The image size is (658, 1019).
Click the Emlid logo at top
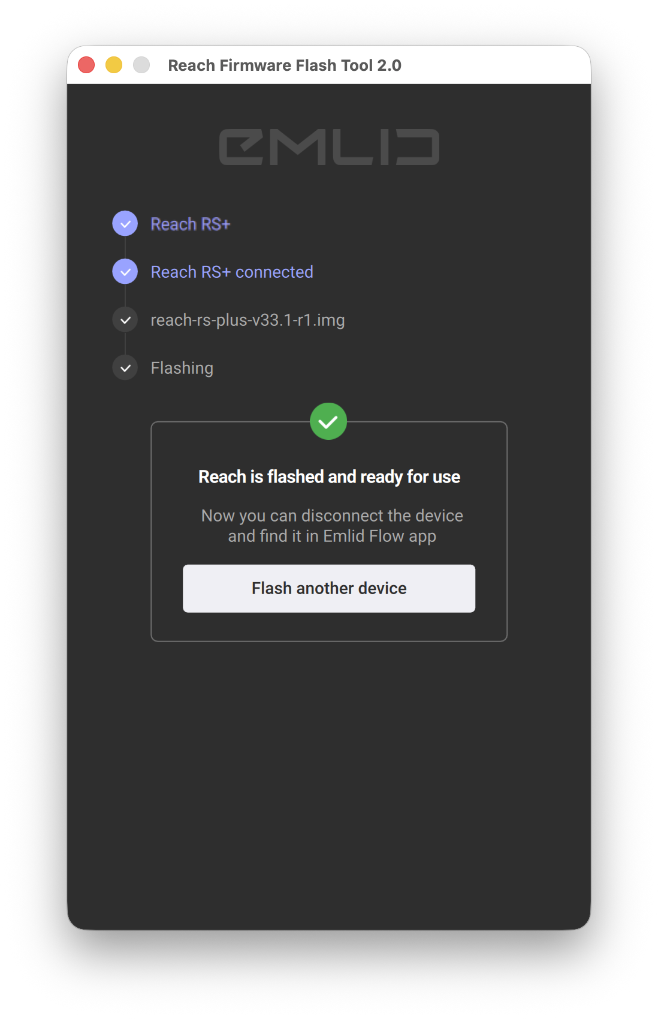329,147
